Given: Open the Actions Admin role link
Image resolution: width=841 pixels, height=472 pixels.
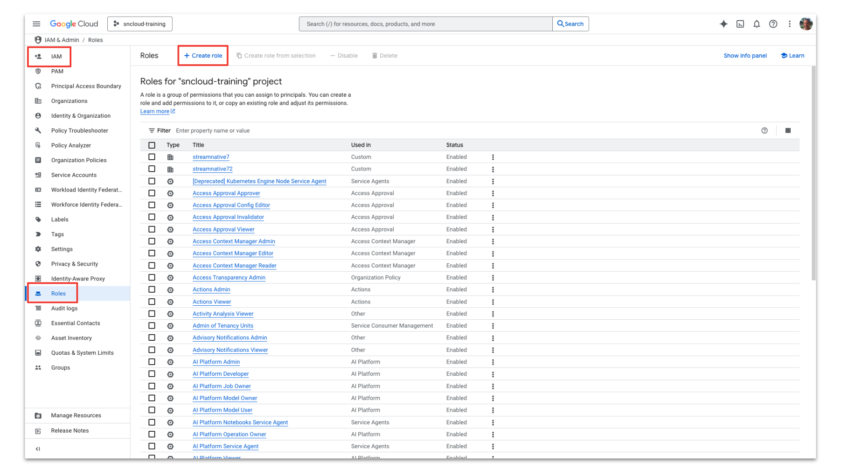Looking at the screenshot, I should point(211,290).
